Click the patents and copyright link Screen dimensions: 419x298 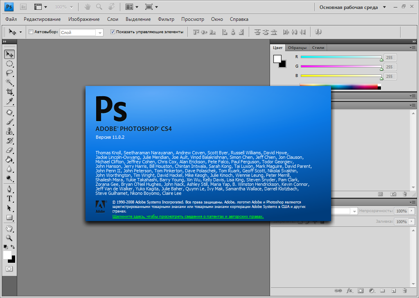point(188,217)
